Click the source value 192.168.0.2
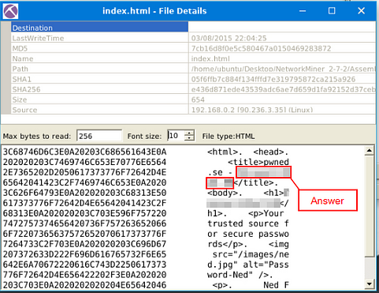The height and width of the screenshot is (293, 379). 252,110
